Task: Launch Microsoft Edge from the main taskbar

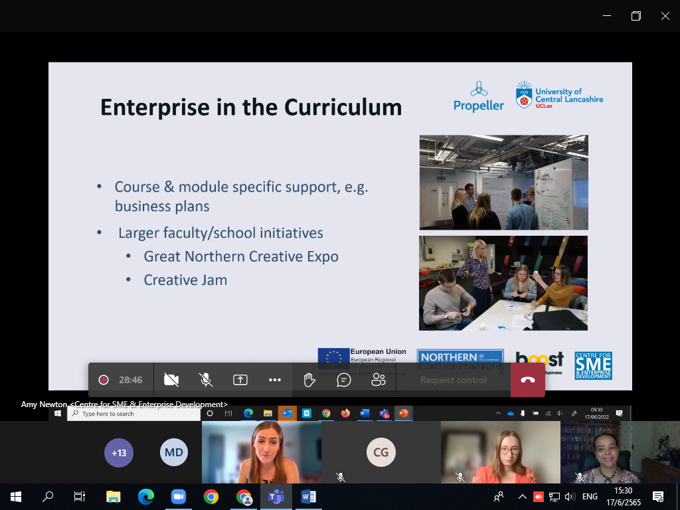Action: [x=145, y=497]
